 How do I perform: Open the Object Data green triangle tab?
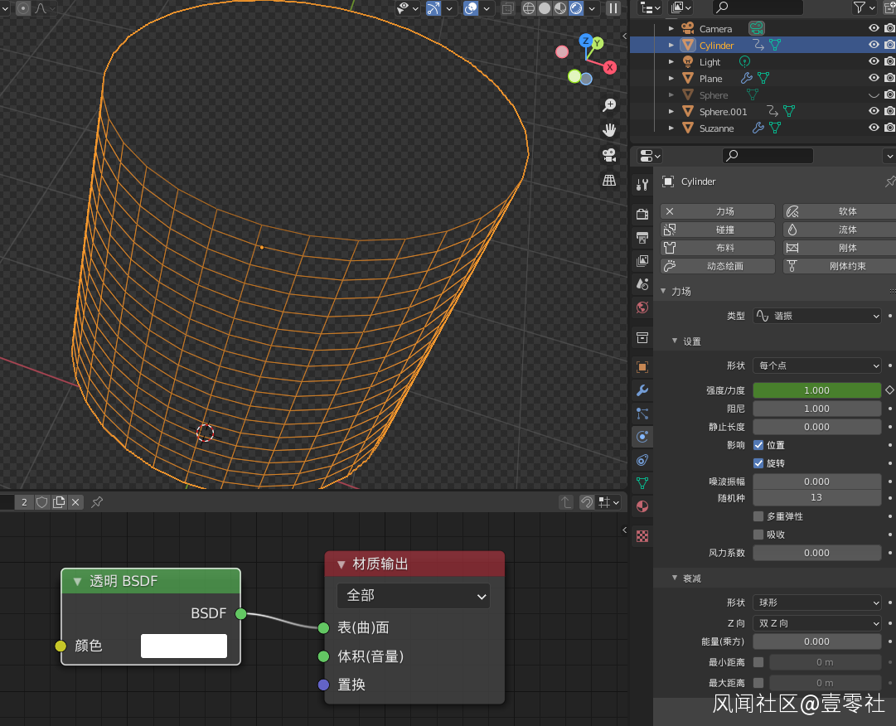[x=642, y=483]
